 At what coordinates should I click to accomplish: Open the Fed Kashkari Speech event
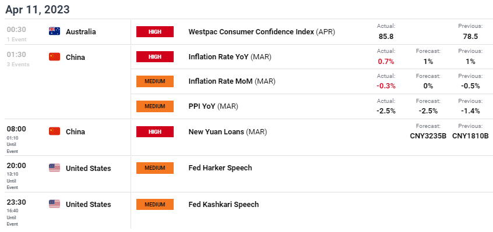(224, 205)
